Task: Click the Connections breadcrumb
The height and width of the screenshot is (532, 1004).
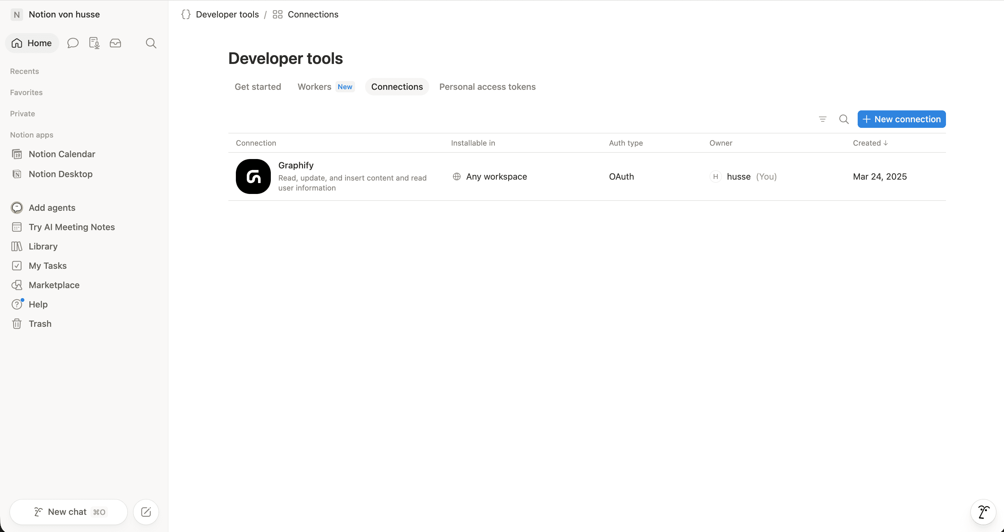Action: point(313,14)
